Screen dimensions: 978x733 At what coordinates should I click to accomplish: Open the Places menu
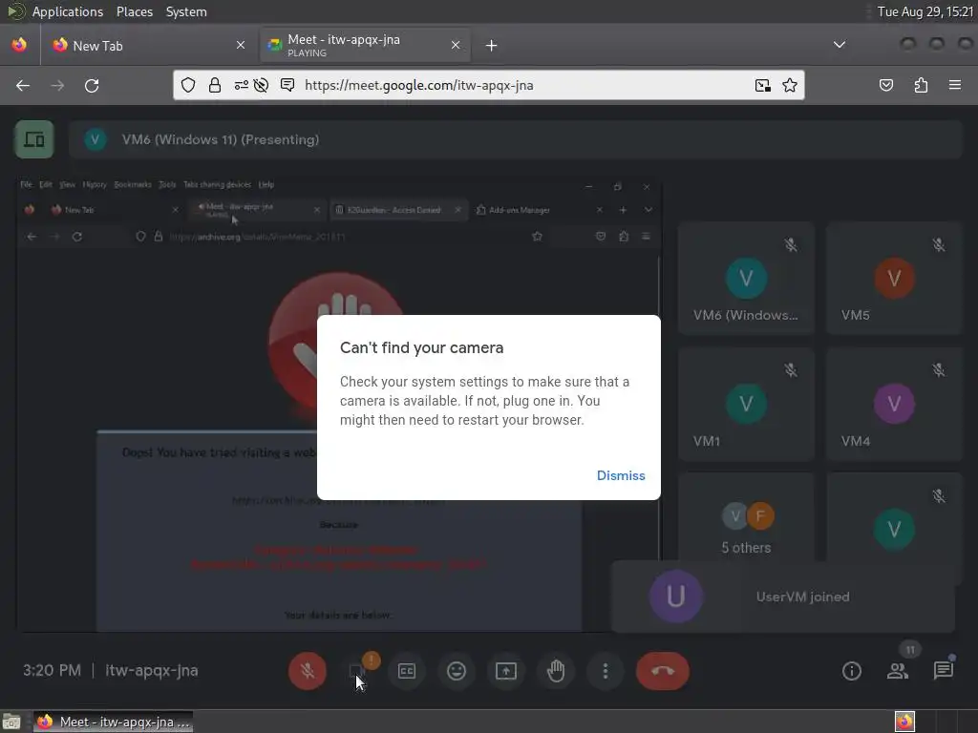(x=135, y=11)
